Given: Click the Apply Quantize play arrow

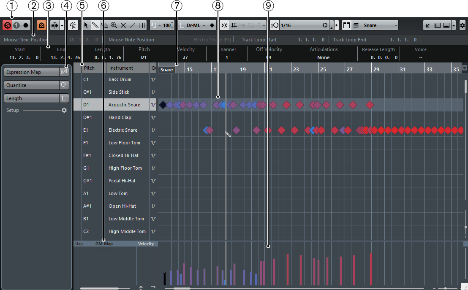Looking at the screenshot, I should click(x=325, y=25).
